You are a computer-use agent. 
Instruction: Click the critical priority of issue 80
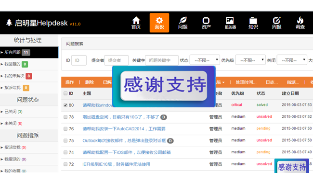click(236, 105)
